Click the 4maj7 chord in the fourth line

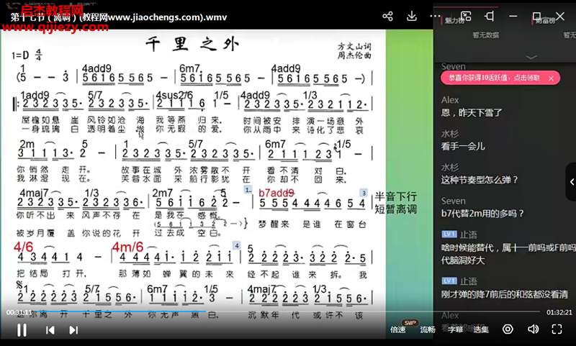(34, 193)
